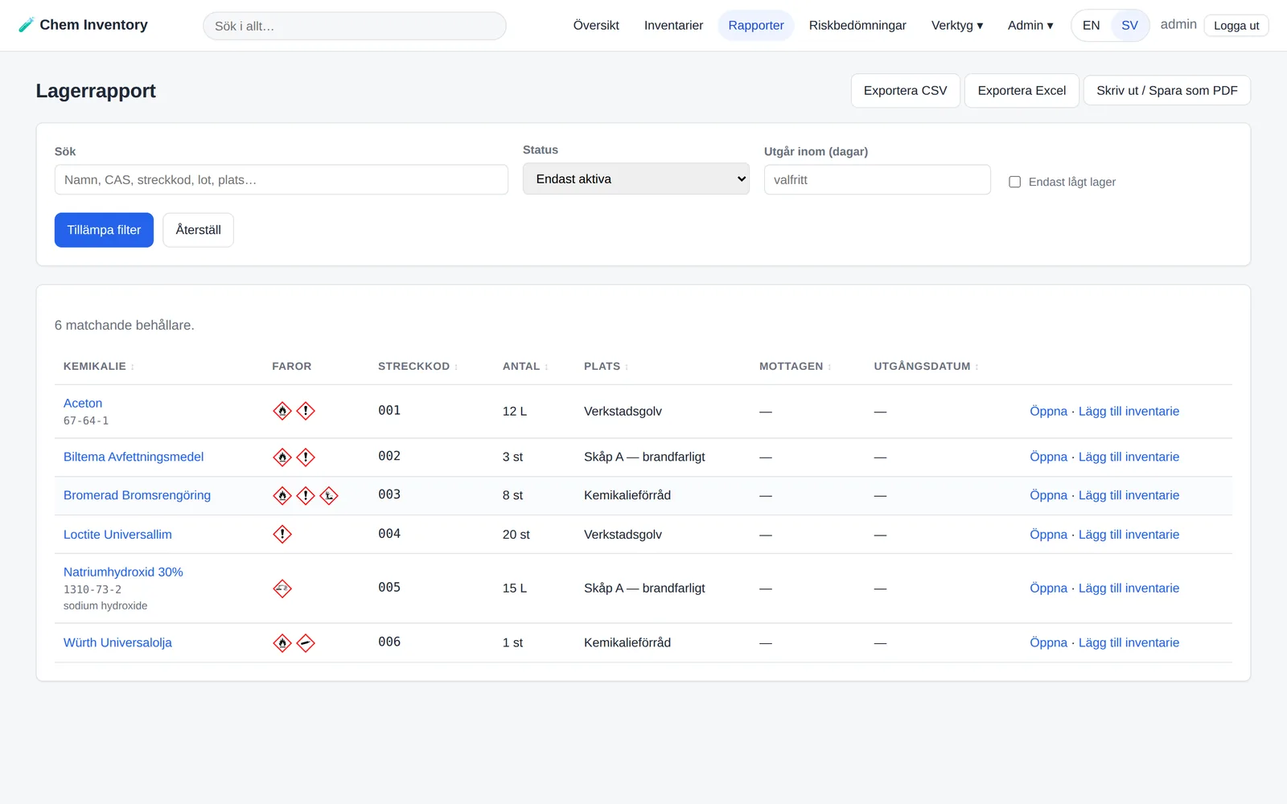Sort table by Utgångsdatum column
The width and height of the screenshot is (1287, 804).
(926, 366)
